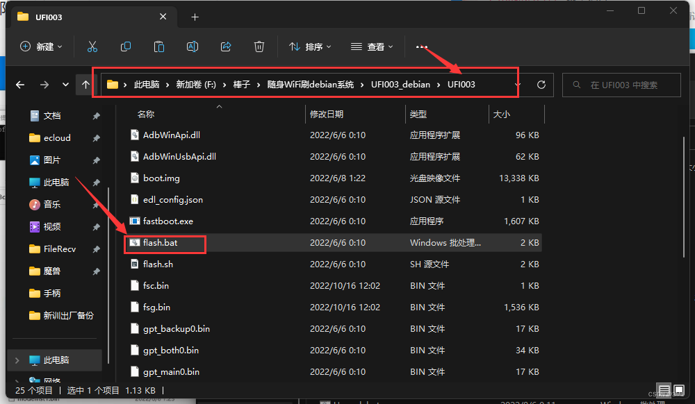Expand chevron after UFI003_debian in path

[439, 85]
